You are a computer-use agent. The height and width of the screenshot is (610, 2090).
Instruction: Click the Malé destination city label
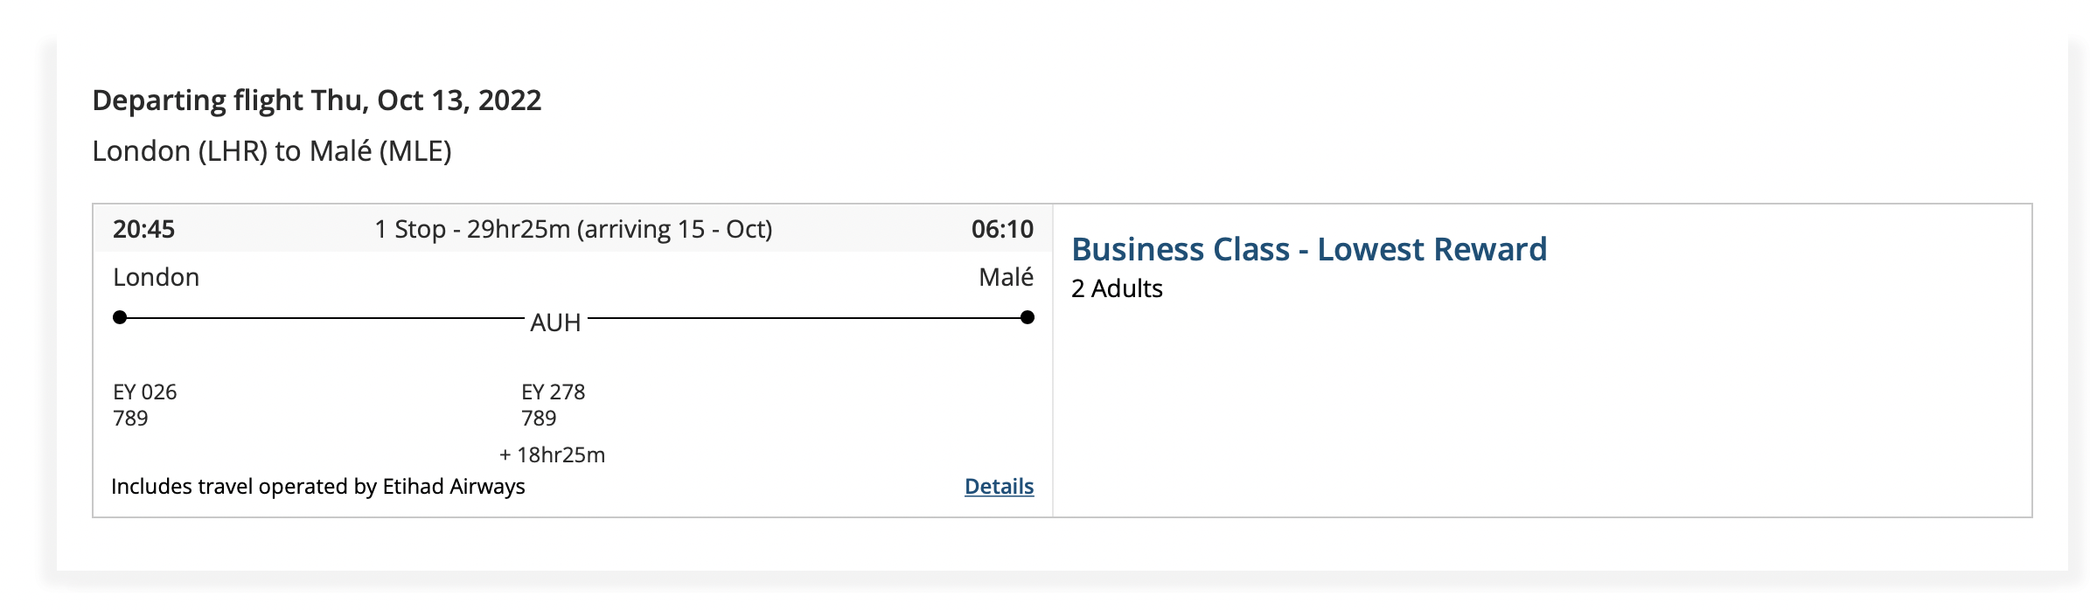point(1006,277)
